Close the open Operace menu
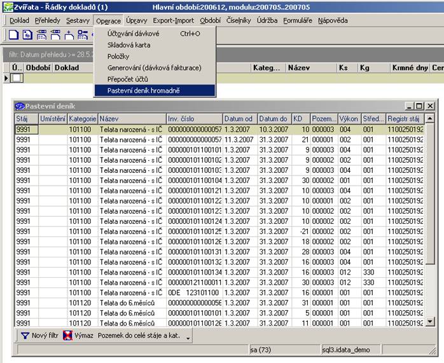The height and width of the screenshot is (363, 444). [x=108, y=21]
